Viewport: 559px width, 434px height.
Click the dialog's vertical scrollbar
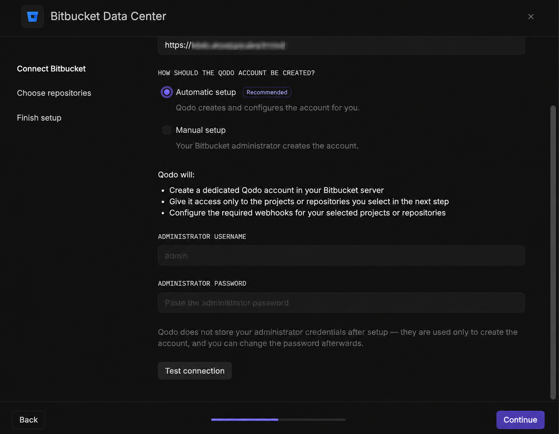[553, 252]
